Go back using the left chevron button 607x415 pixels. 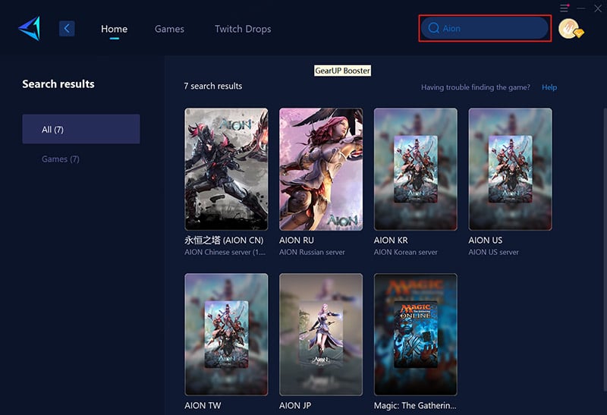coord(67,29)
